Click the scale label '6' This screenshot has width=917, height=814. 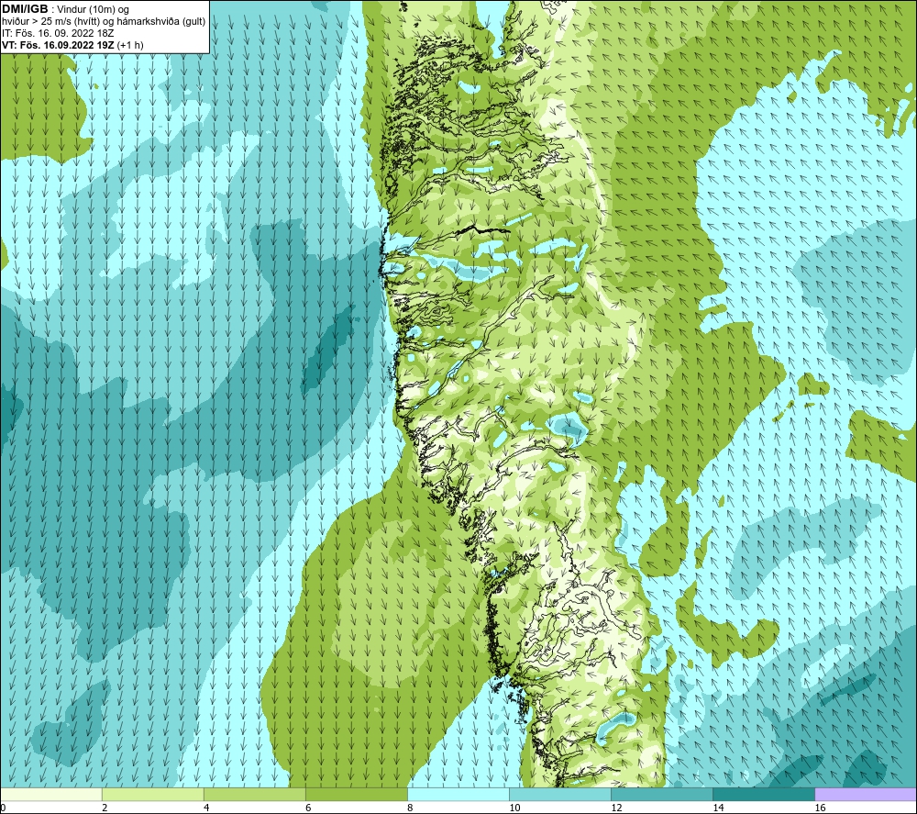(308, 808)
